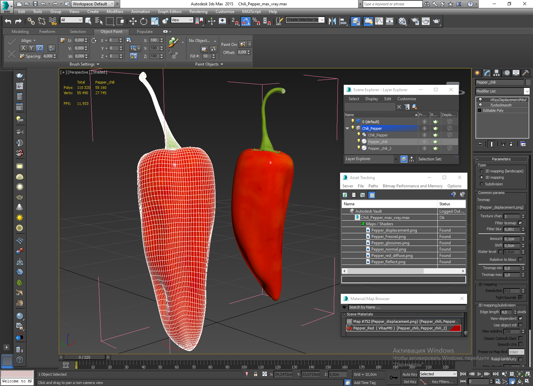Open the Workspace Default dropdown
The width and height of the screenshot is (533, 386).
pyautogui.click(x=112, y=4)
